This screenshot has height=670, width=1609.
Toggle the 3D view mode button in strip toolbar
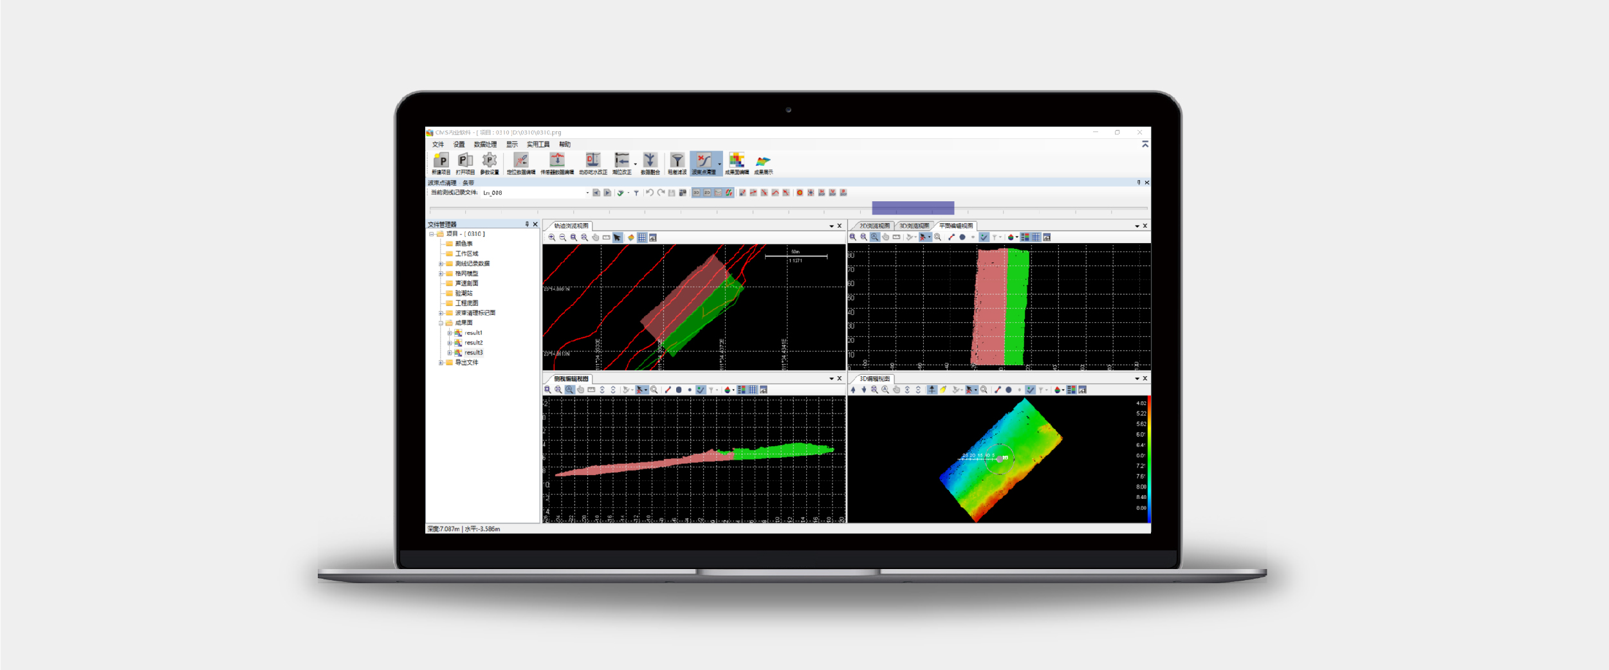696,193
